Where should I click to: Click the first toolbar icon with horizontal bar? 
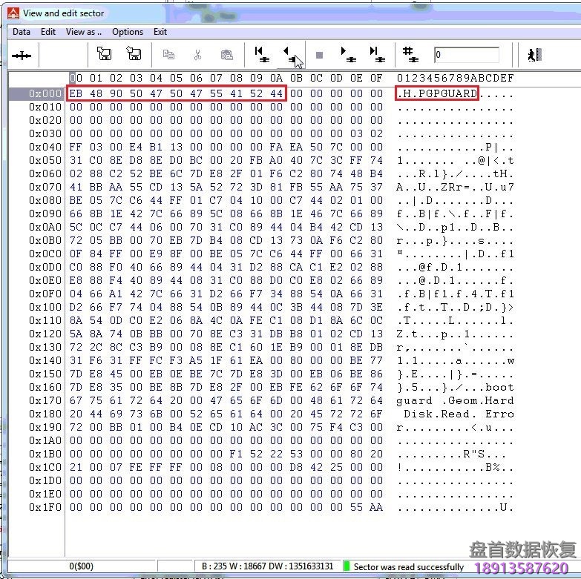tap(23, 55)
